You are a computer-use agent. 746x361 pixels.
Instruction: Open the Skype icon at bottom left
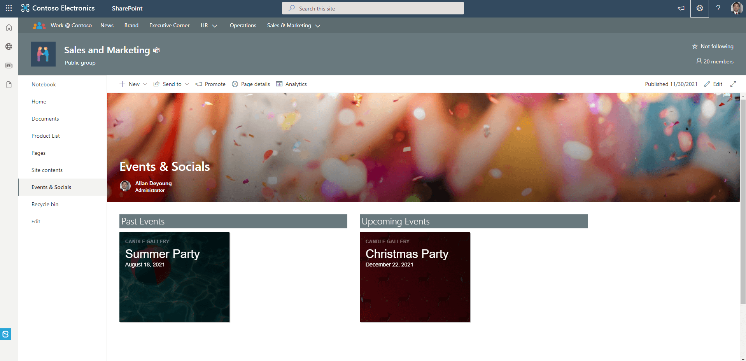coord(5,334)
